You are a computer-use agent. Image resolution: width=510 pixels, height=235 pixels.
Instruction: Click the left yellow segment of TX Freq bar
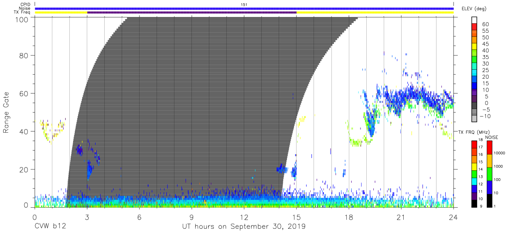tap(61, 12)
